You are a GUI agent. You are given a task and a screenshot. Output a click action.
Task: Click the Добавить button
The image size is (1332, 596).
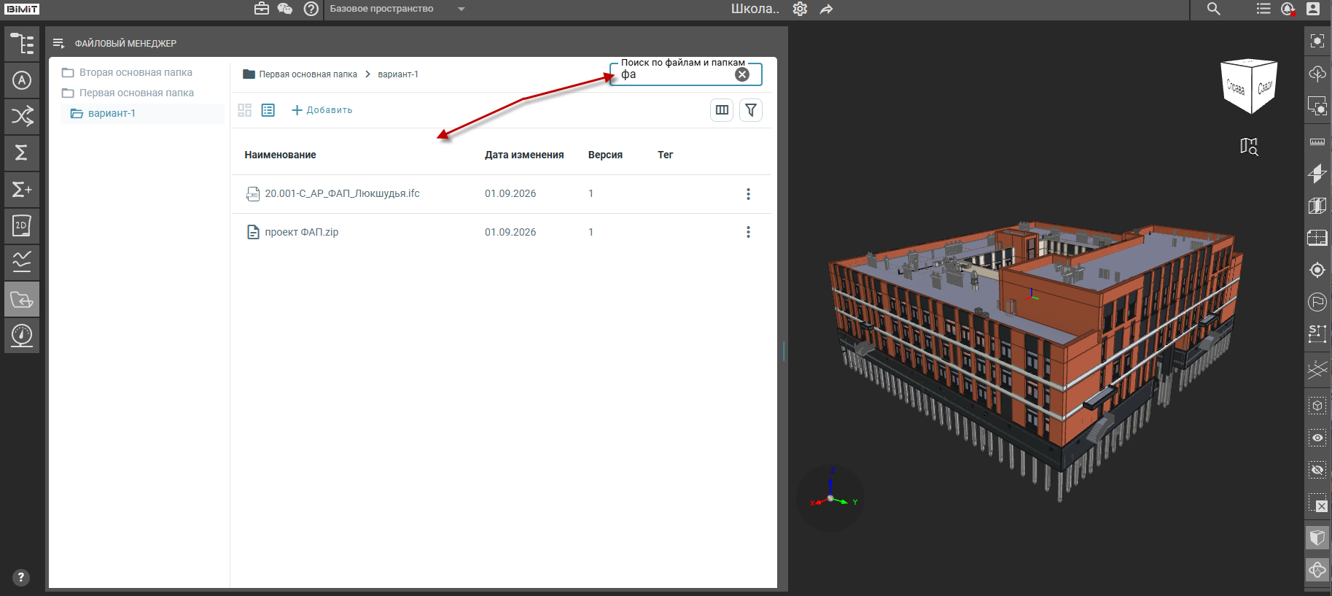322,110
